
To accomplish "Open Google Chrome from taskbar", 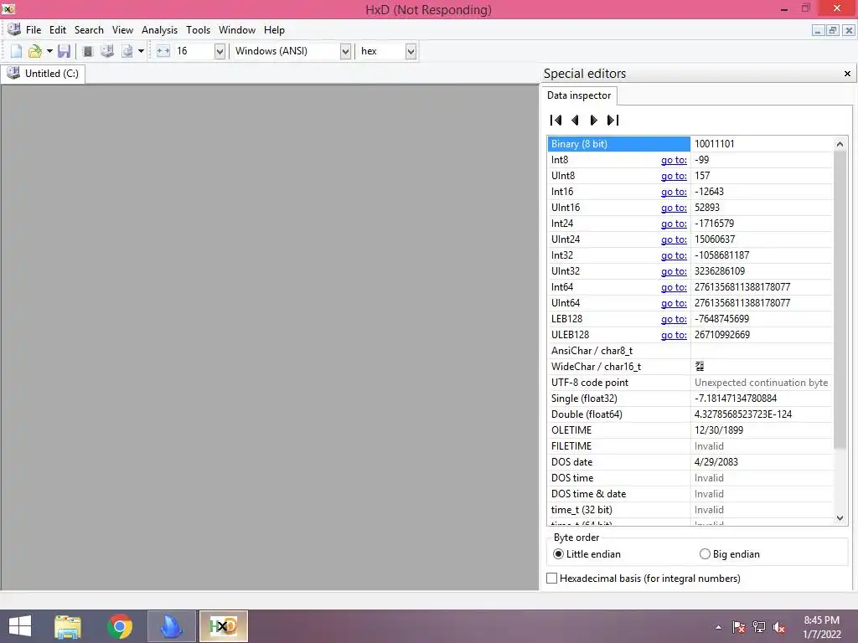I will (x=120, y=626).
